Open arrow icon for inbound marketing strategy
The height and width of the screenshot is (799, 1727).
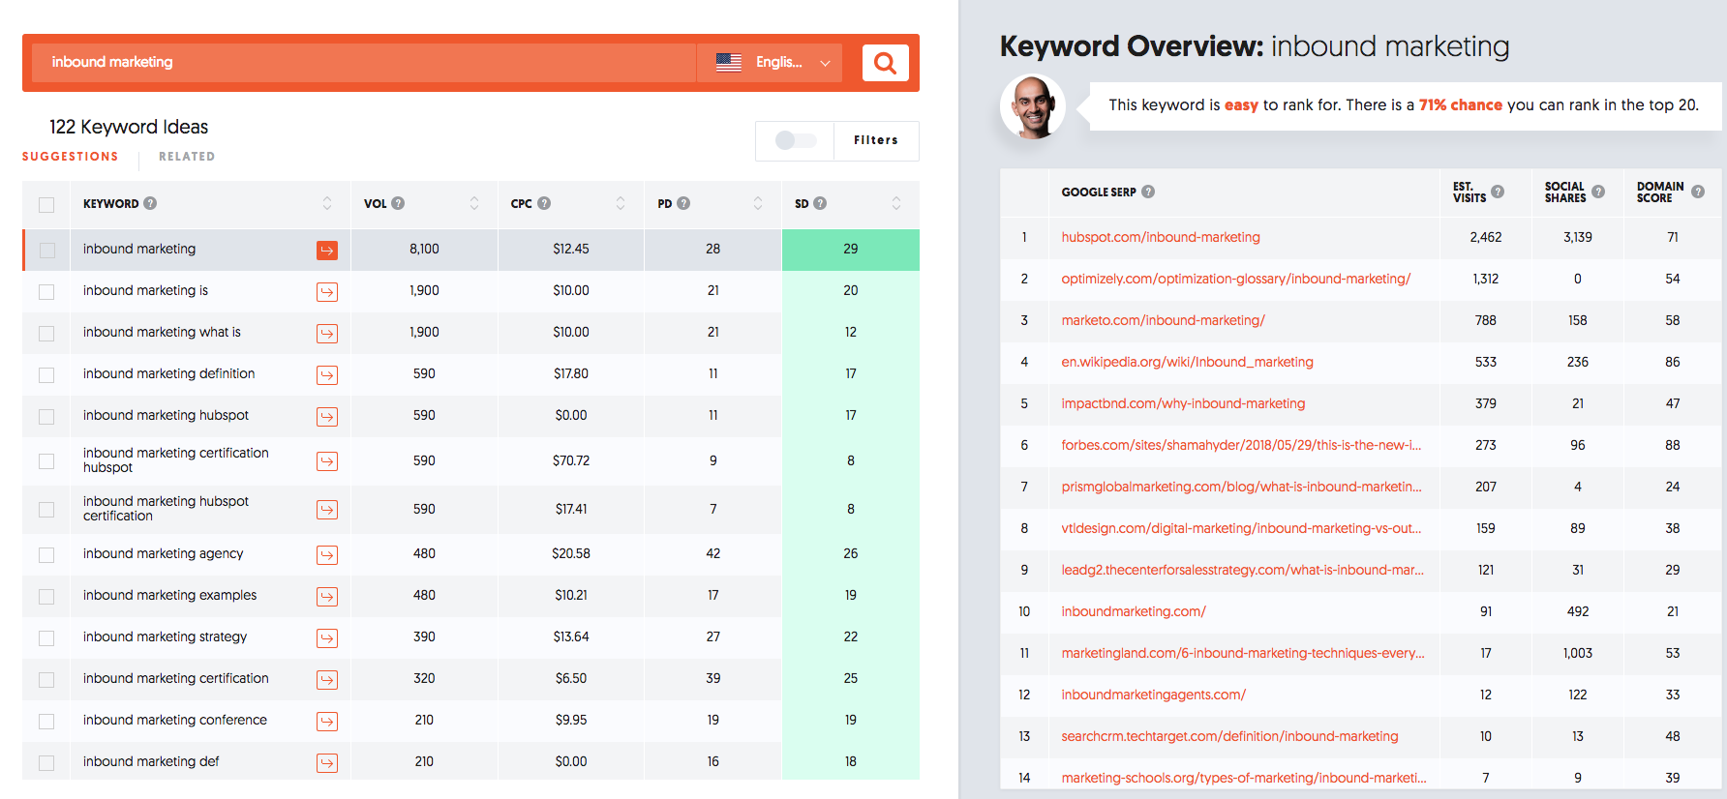click(x=327, y=638)
